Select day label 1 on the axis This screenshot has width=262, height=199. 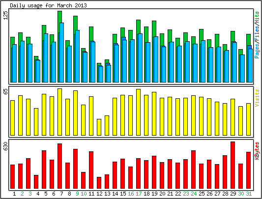pyautogui.click(x=14, y=194)
